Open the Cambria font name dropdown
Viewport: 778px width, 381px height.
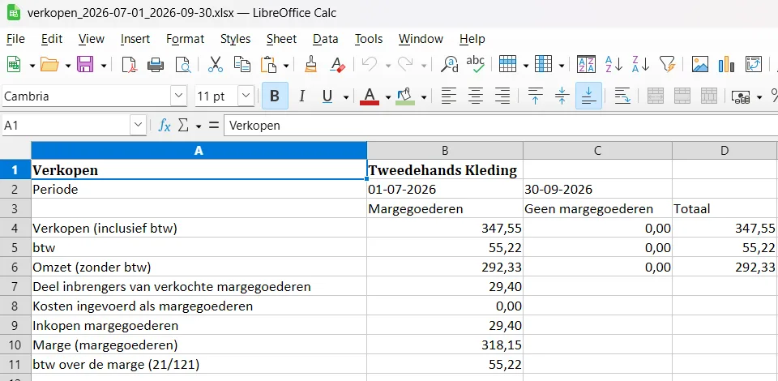point(179,96)
